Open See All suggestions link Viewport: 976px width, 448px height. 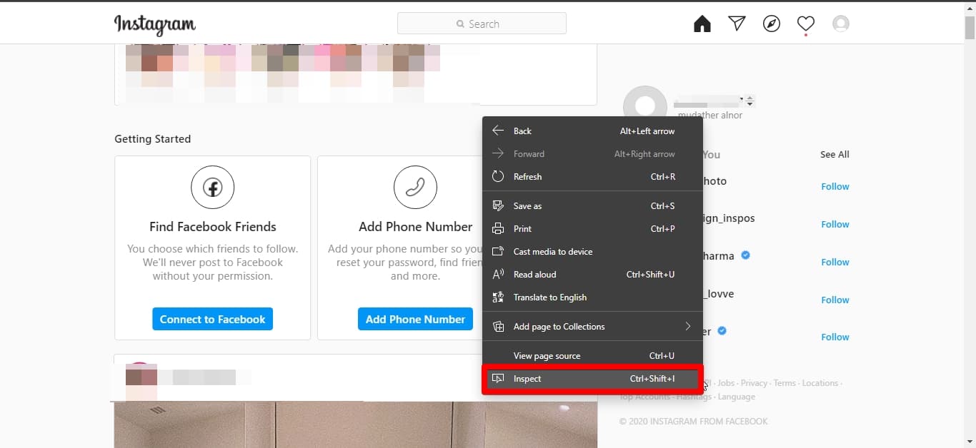835,154
